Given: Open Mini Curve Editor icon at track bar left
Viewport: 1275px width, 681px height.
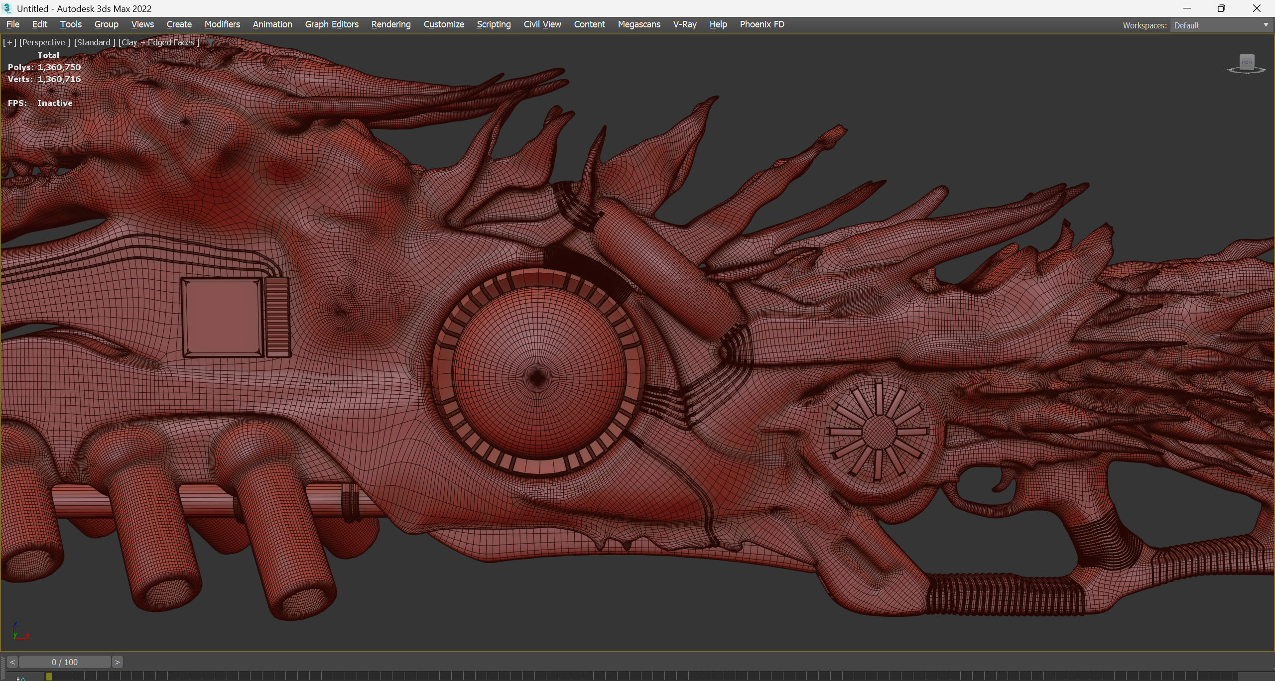Looking at the screenshot, I should [21, 678].
